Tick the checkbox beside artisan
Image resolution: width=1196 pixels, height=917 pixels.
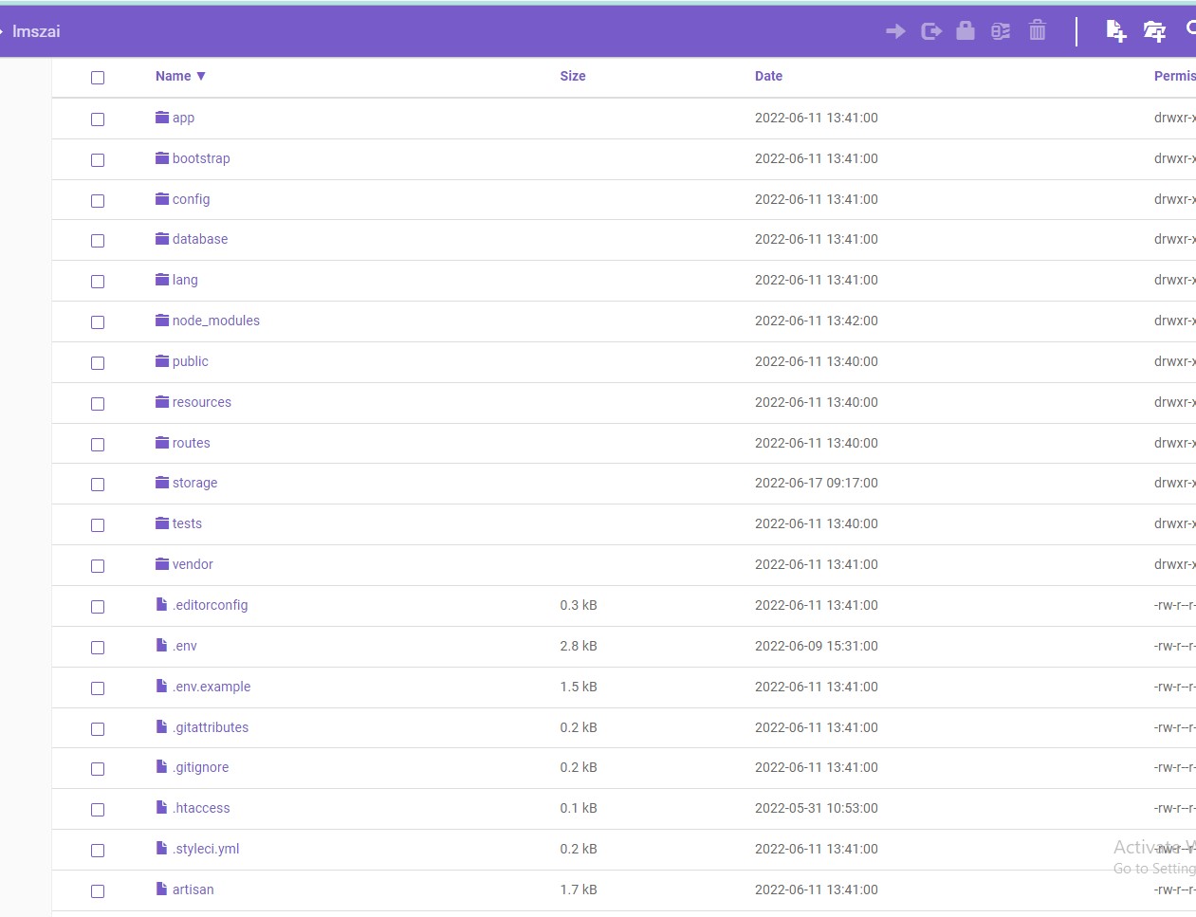point(98,891)
